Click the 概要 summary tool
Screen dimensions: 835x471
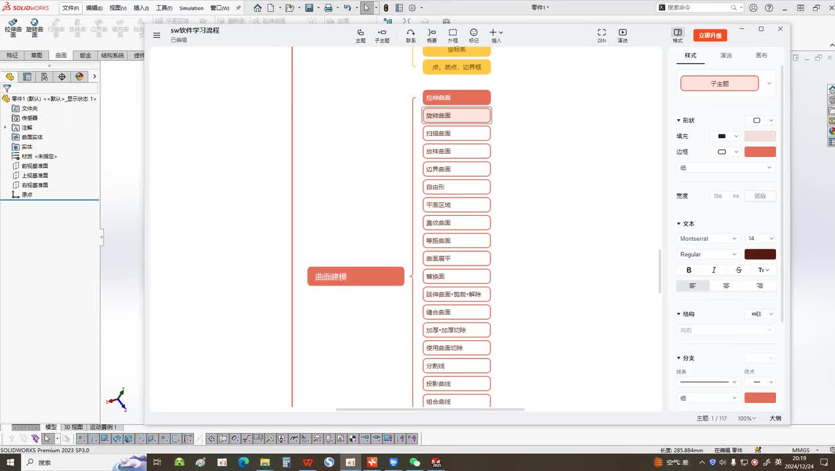[x=431, y=35]
